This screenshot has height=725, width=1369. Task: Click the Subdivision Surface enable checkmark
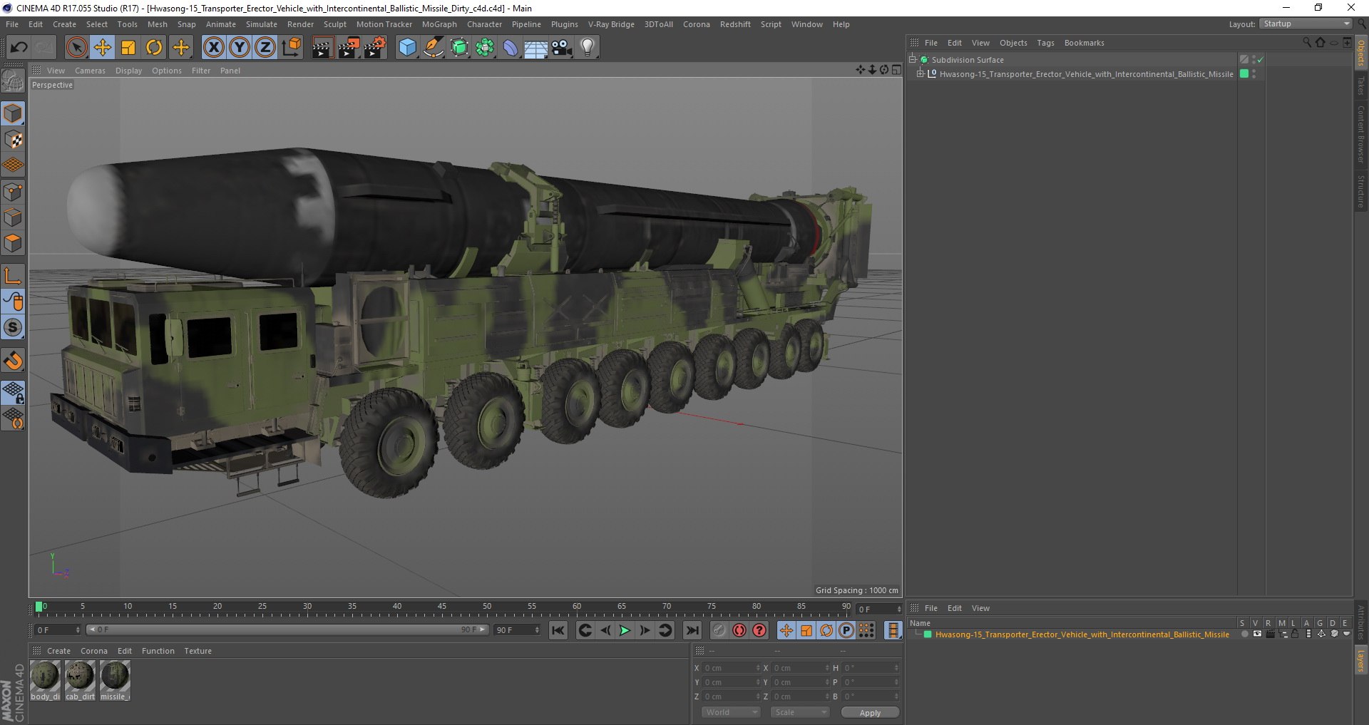pos(1260,60)
